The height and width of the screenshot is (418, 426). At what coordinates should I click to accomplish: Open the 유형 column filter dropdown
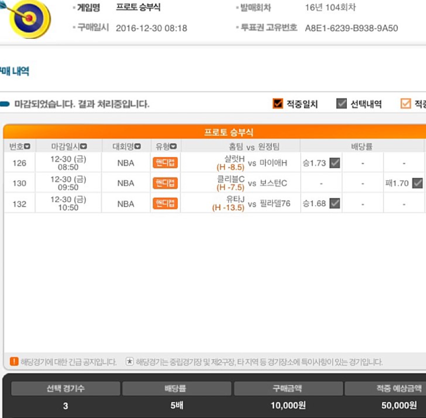(x=173, y=147)
